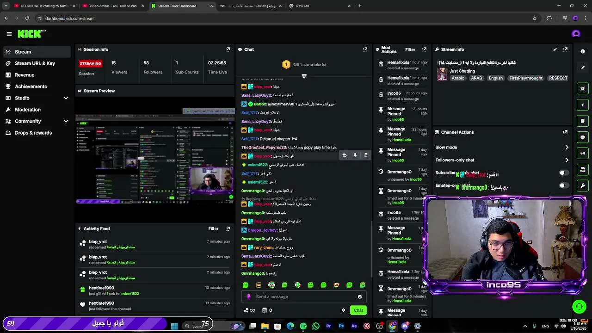
Task: Click the chat shop icon showing 0
Action: [x=267, y=310]
